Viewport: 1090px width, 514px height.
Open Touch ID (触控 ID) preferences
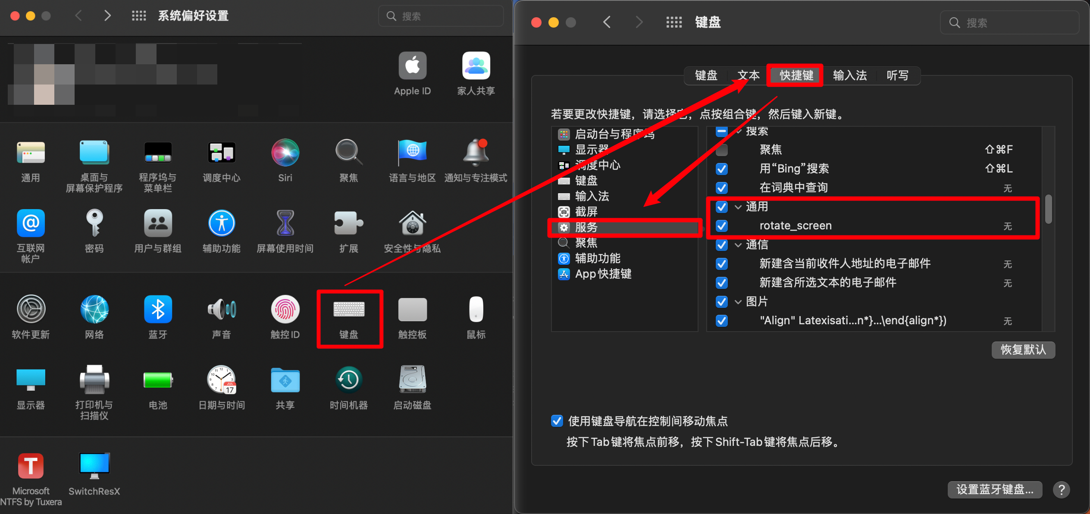pyautogui.click(x=285, y=310)
